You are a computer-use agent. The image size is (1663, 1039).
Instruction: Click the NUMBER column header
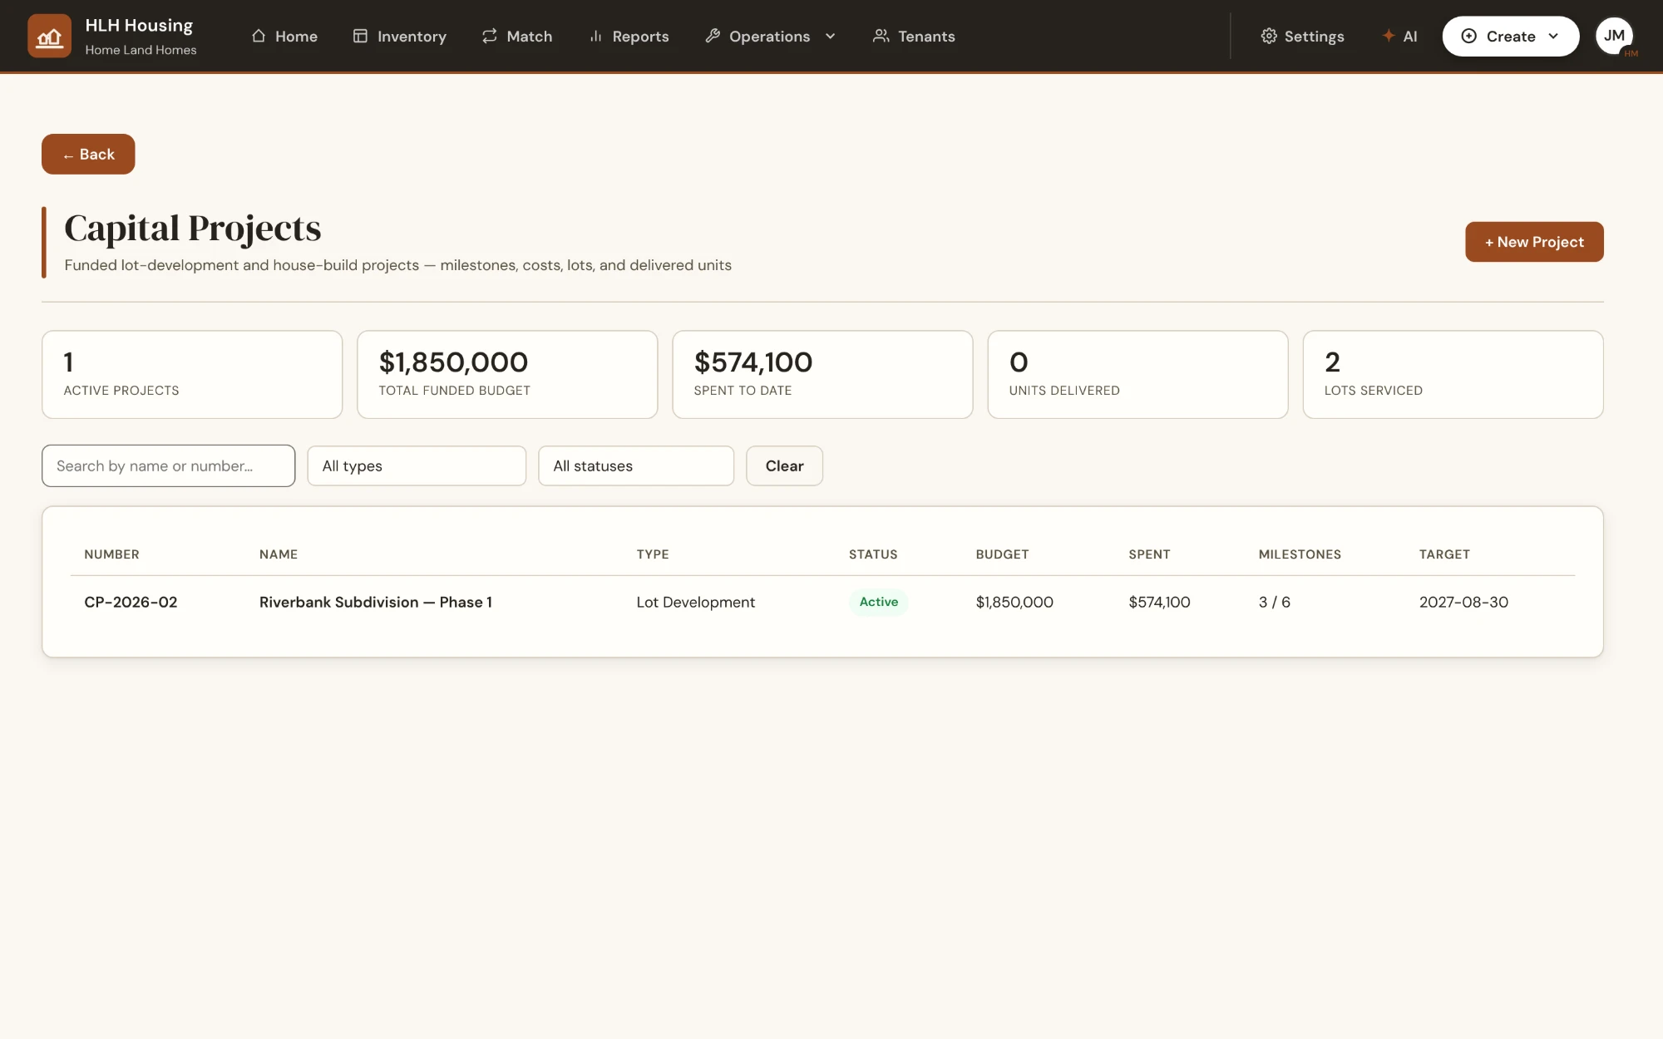111,554
